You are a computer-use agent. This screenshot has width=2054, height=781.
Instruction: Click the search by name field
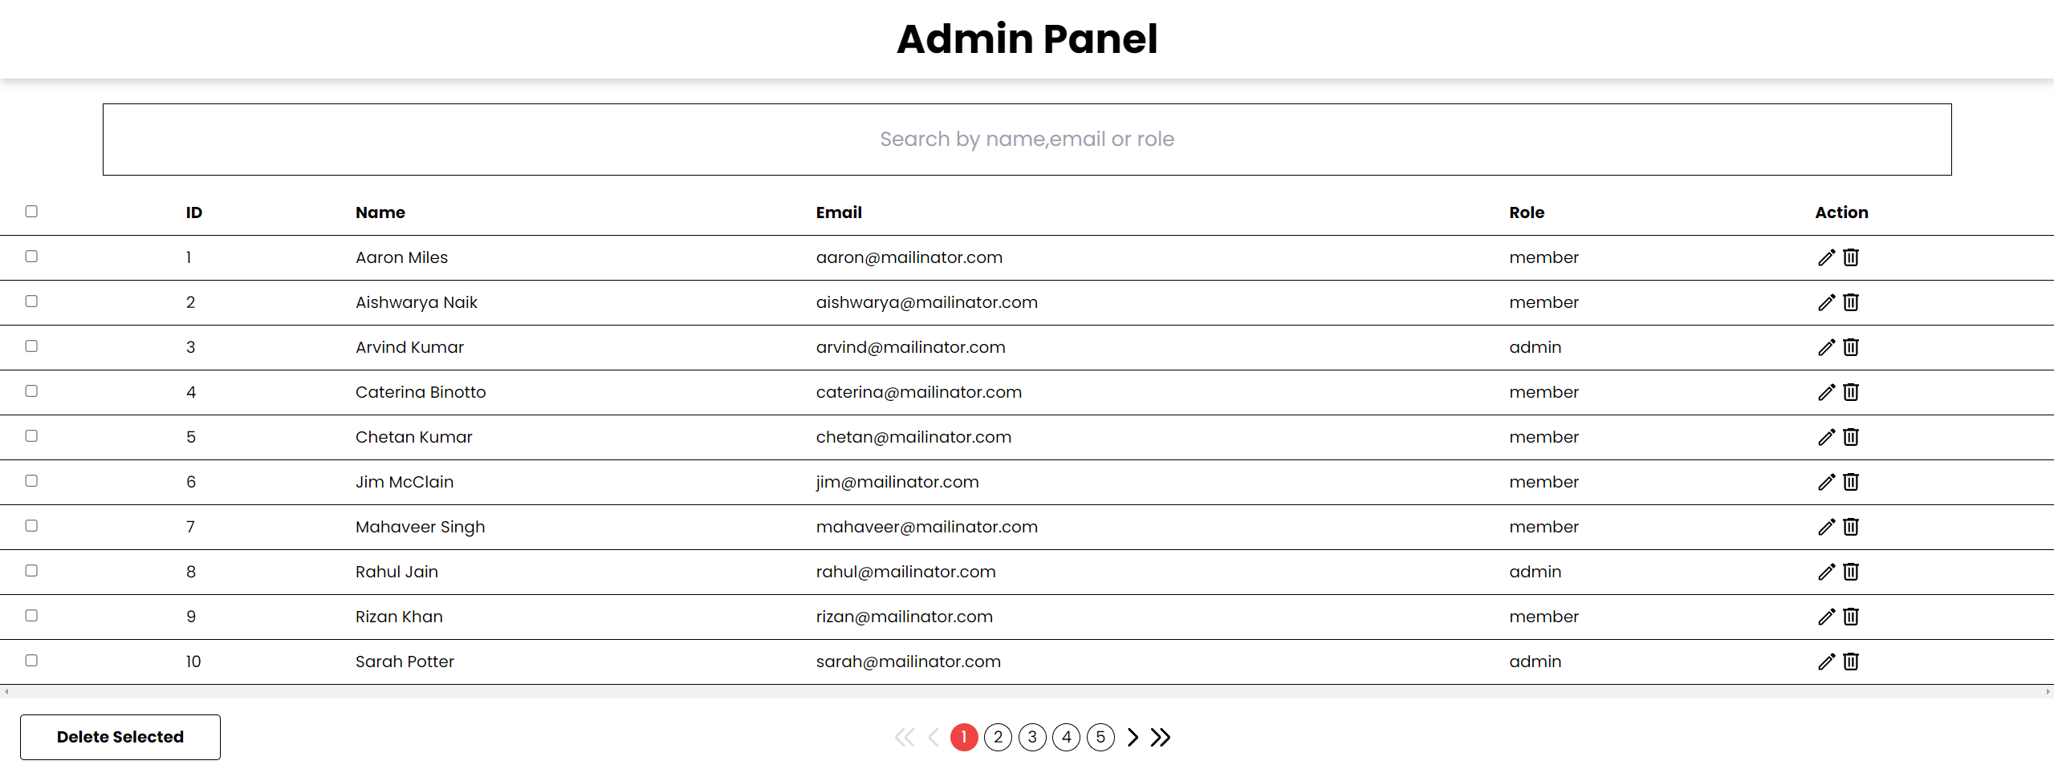(x=1027, y=139)
